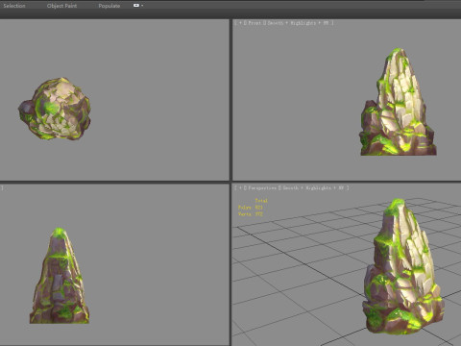Select the rock in the top view

pyautogui.click(x=55, y=109)
